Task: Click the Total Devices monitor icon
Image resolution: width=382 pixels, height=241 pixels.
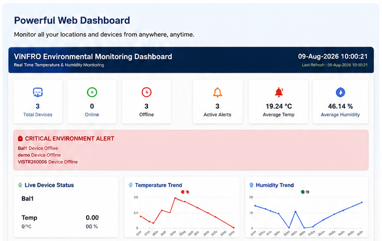Action: point(38,92)
